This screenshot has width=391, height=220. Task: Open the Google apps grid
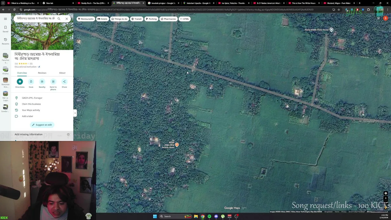[378, 18]
